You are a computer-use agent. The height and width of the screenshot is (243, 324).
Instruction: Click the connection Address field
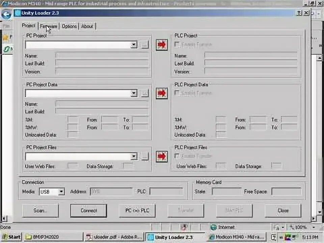(x=111, y=192)
